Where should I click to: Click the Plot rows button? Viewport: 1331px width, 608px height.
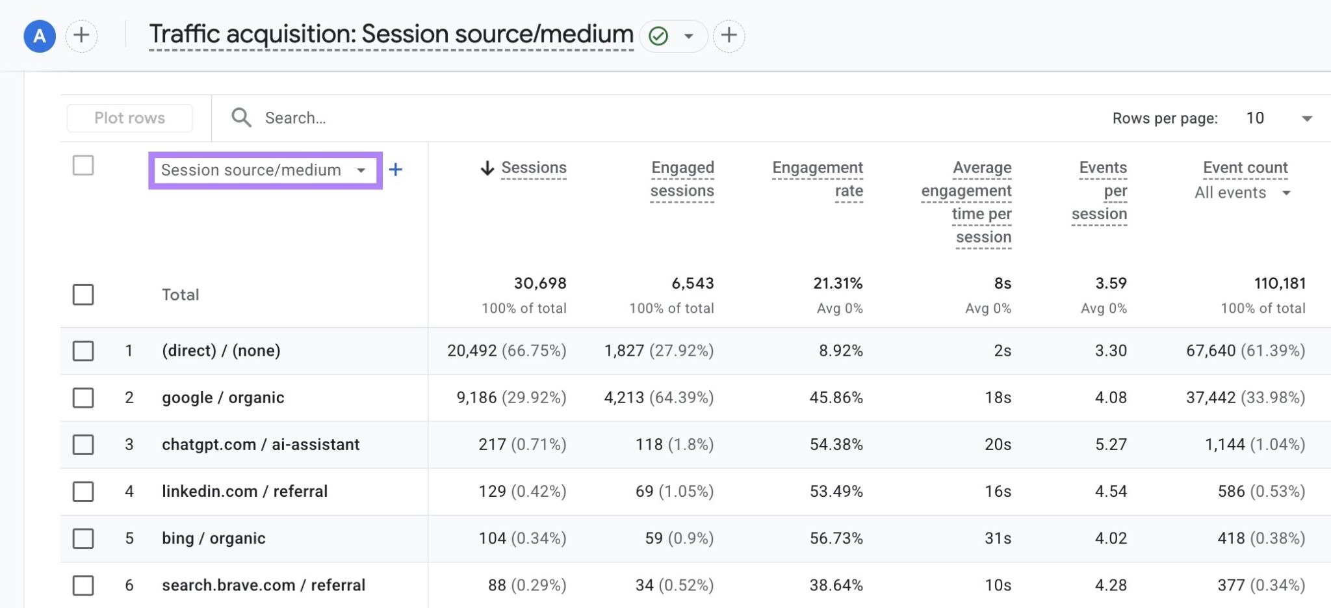(129, 118)
